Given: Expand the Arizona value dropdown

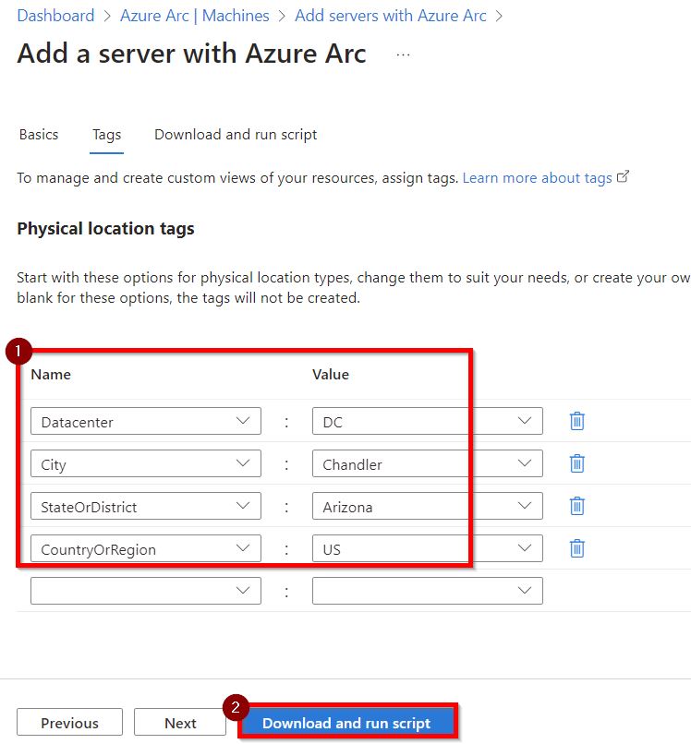Looking at the screenshot, I should tap(428, 506).
